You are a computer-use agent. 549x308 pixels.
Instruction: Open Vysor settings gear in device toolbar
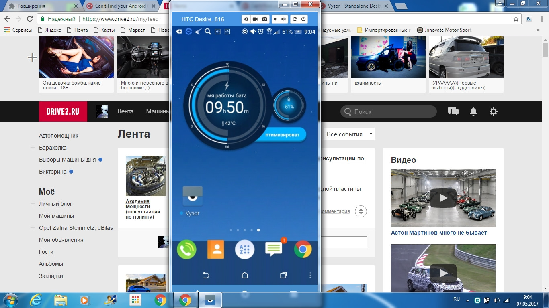(x=246, y=19)
